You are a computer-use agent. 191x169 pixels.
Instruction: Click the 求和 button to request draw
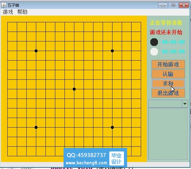[x=168, y=84]
